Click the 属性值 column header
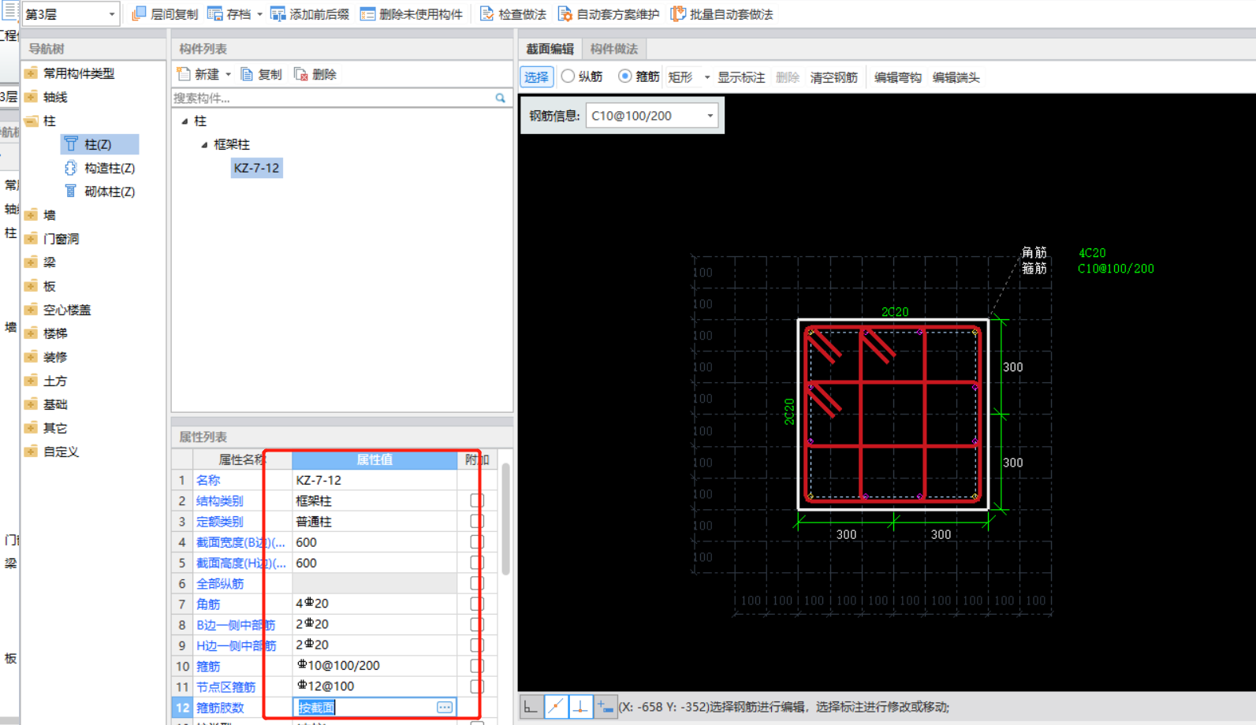1256x725 pixels. pyautogui.click(x=375, y=459)
